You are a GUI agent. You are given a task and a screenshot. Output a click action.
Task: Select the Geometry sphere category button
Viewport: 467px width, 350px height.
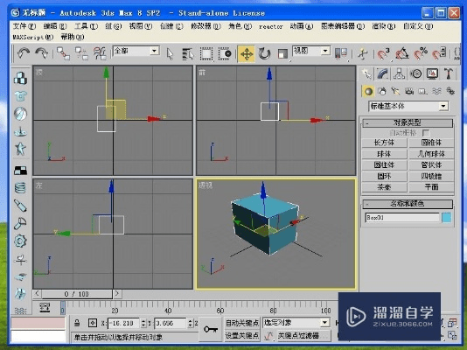(x=368, y=91)
